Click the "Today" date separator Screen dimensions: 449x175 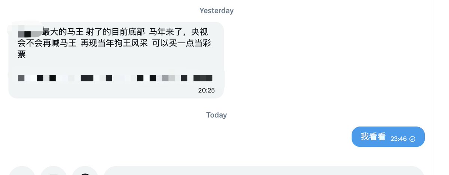click(x=216, y=115)
